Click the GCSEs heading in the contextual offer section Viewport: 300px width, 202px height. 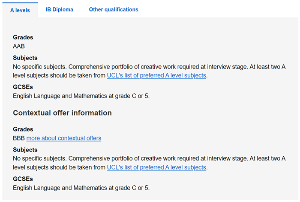(23, 179)
